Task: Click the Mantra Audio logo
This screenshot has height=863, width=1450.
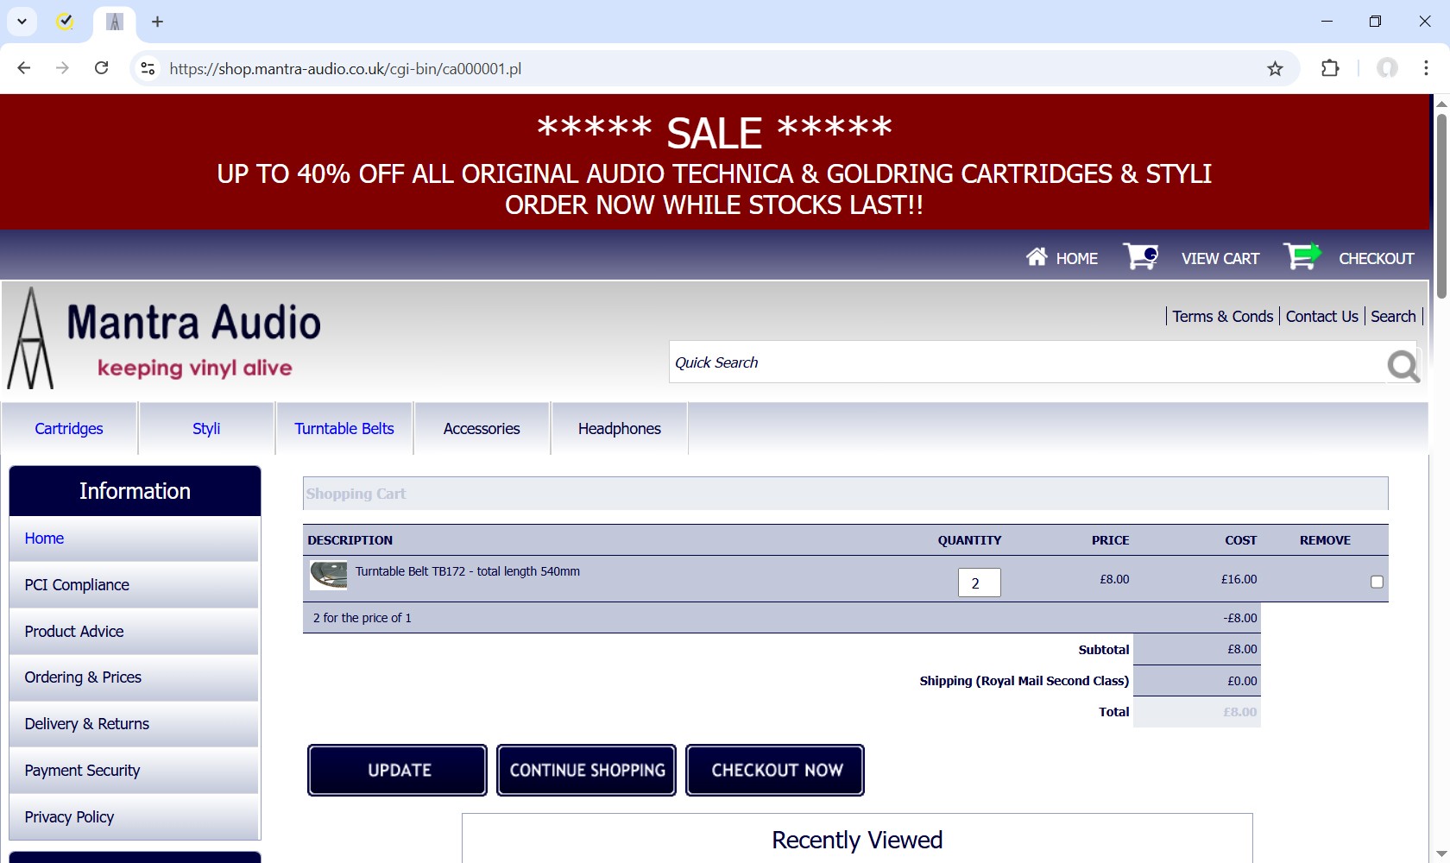Action: (164, 339)
